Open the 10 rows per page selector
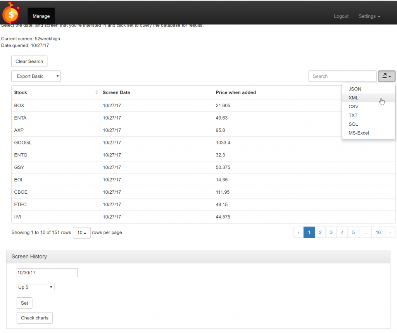 pos(82,232)
